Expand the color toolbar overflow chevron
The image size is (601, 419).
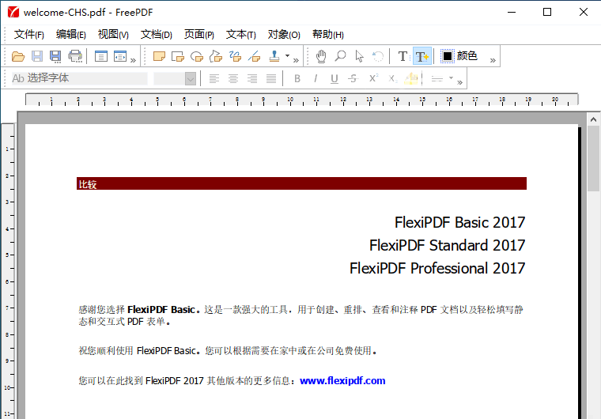493,60
